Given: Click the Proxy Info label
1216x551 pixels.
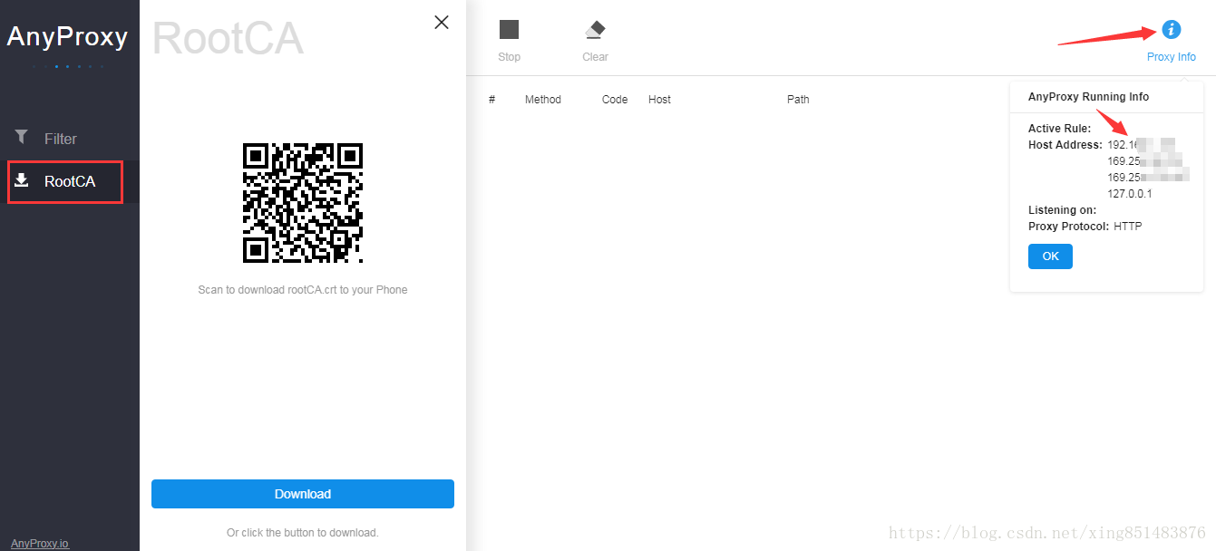Looking at the screenshot, I should coord(1171,57).
